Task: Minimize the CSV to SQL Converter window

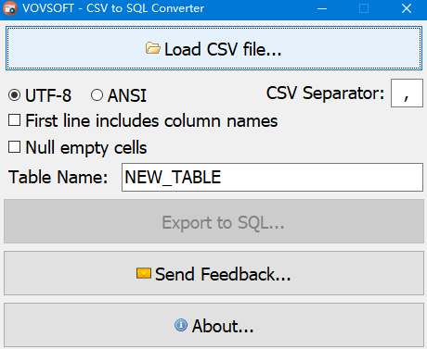Action: (x=322, y=8)
